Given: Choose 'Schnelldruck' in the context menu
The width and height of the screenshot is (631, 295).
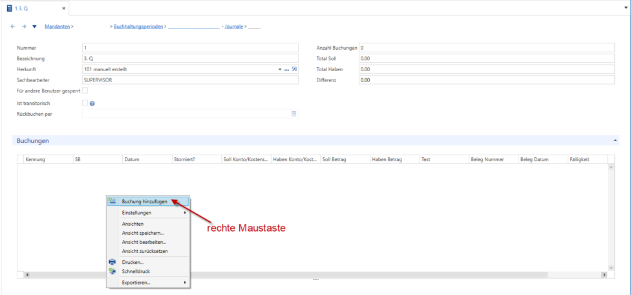Looking at the screenshot, I should pyautogui.click(x=148, y=271).
